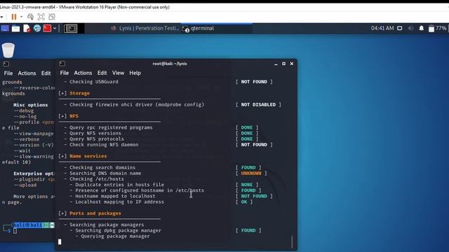Expand the terminal launcher dropdown arrow
This screenshot has width=449, height=252.
(55, 28)
